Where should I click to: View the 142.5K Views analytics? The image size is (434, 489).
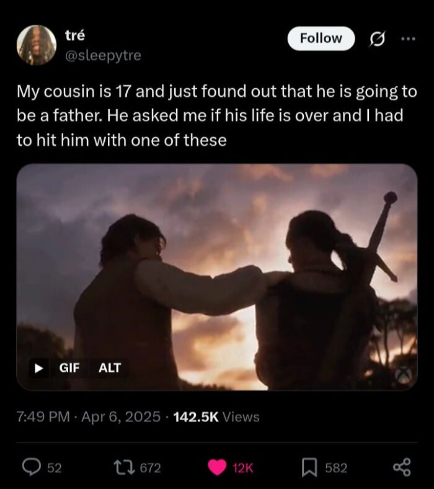click(x=217, y=417)
